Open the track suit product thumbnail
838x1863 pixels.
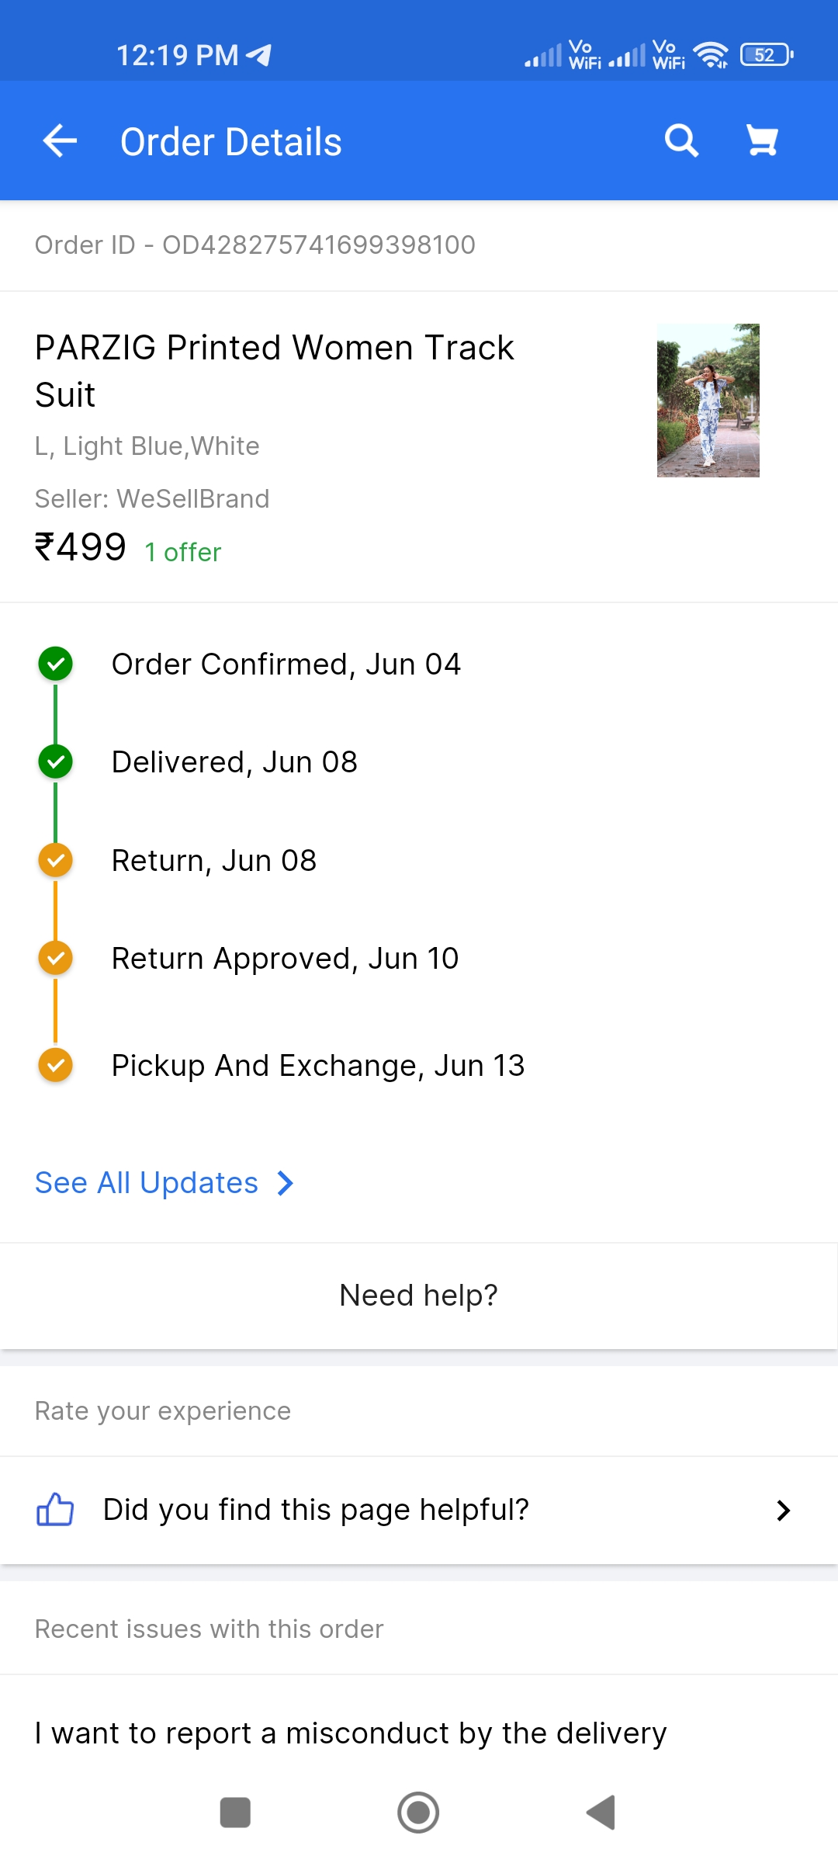click(708, 401)
